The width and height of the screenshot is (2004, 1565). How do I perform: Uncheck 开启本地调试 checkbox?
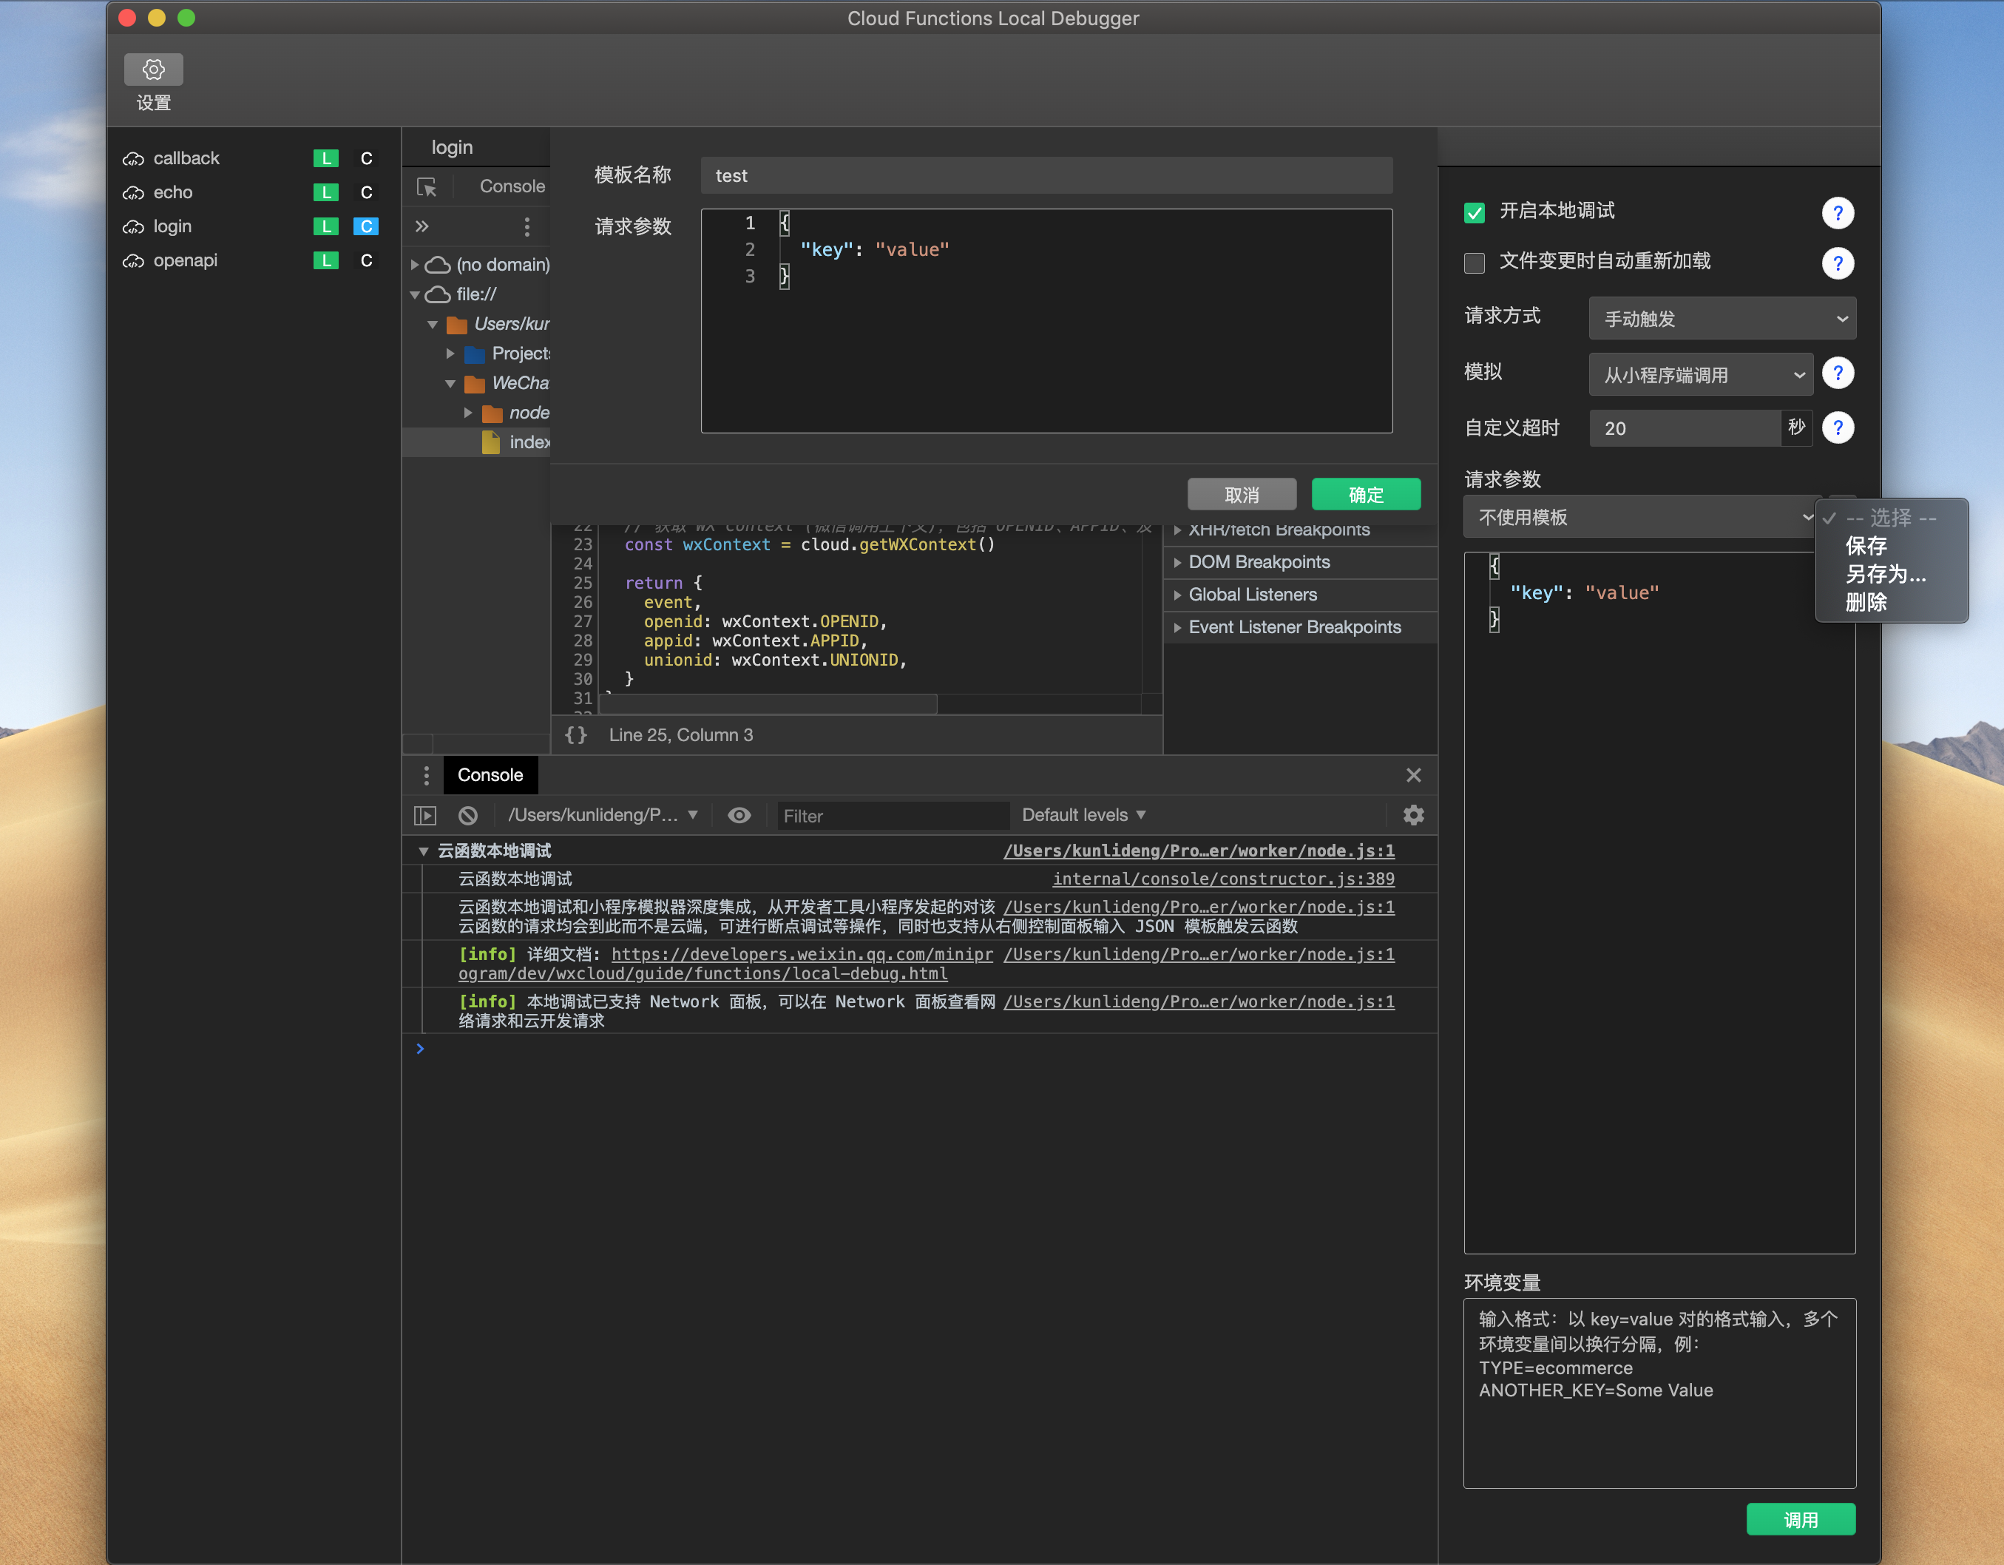(x=1474, y=212)
